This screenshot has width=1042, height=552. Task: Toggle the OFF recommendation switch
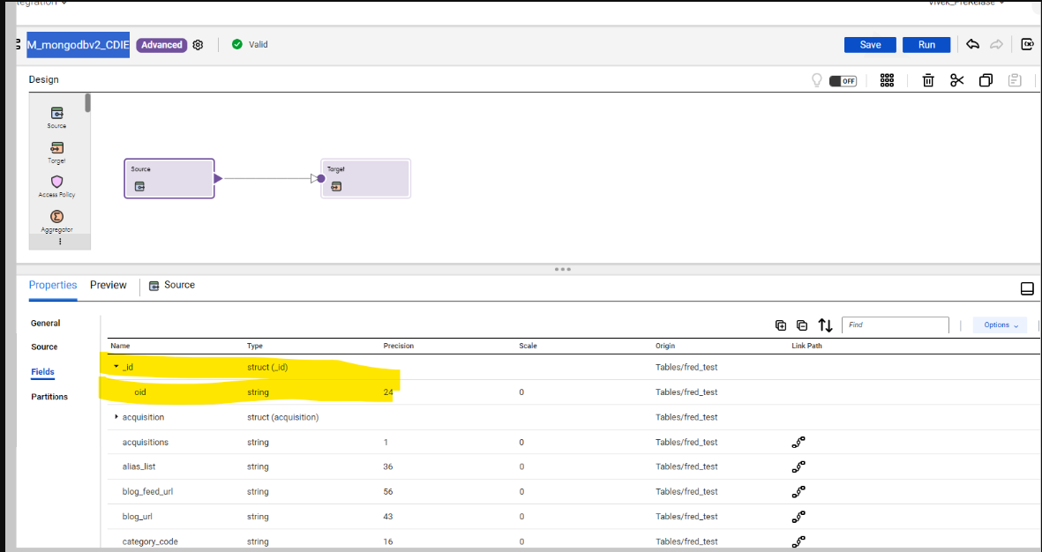843,81
